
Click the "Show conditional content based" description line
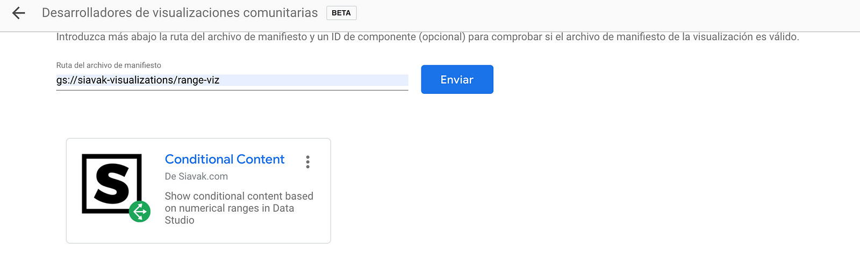(x=239, y=196)
